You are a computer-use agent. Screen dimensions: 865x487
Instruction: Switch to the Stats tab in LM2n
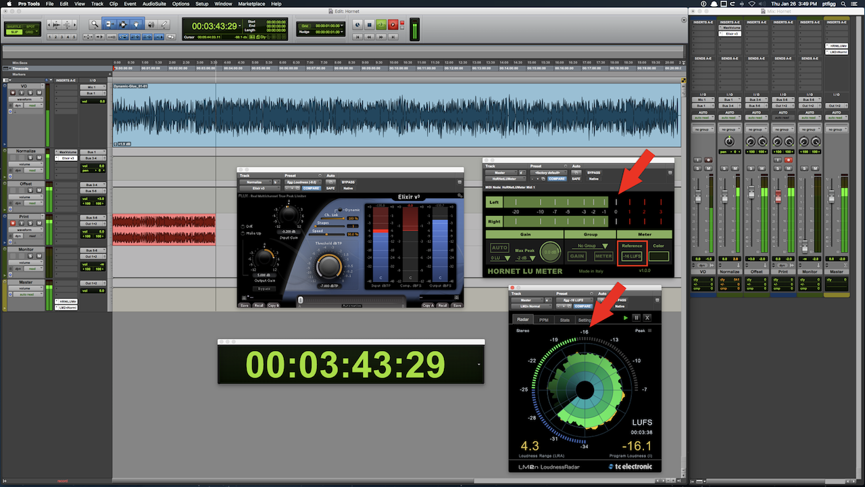[565, 320]
